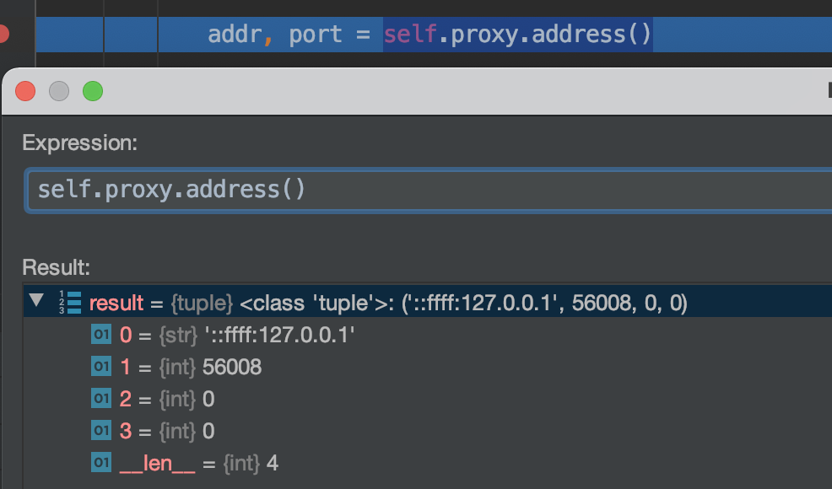Select tuple element 1 showing 56008
This screenshot has width=832, height=489.
coord(194,367)
